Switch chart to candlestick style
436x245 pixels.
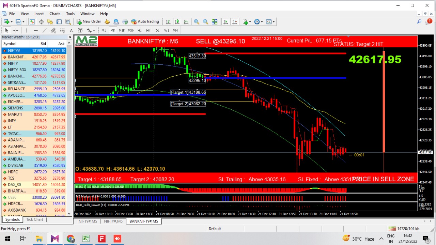click(x=177, y=21)
